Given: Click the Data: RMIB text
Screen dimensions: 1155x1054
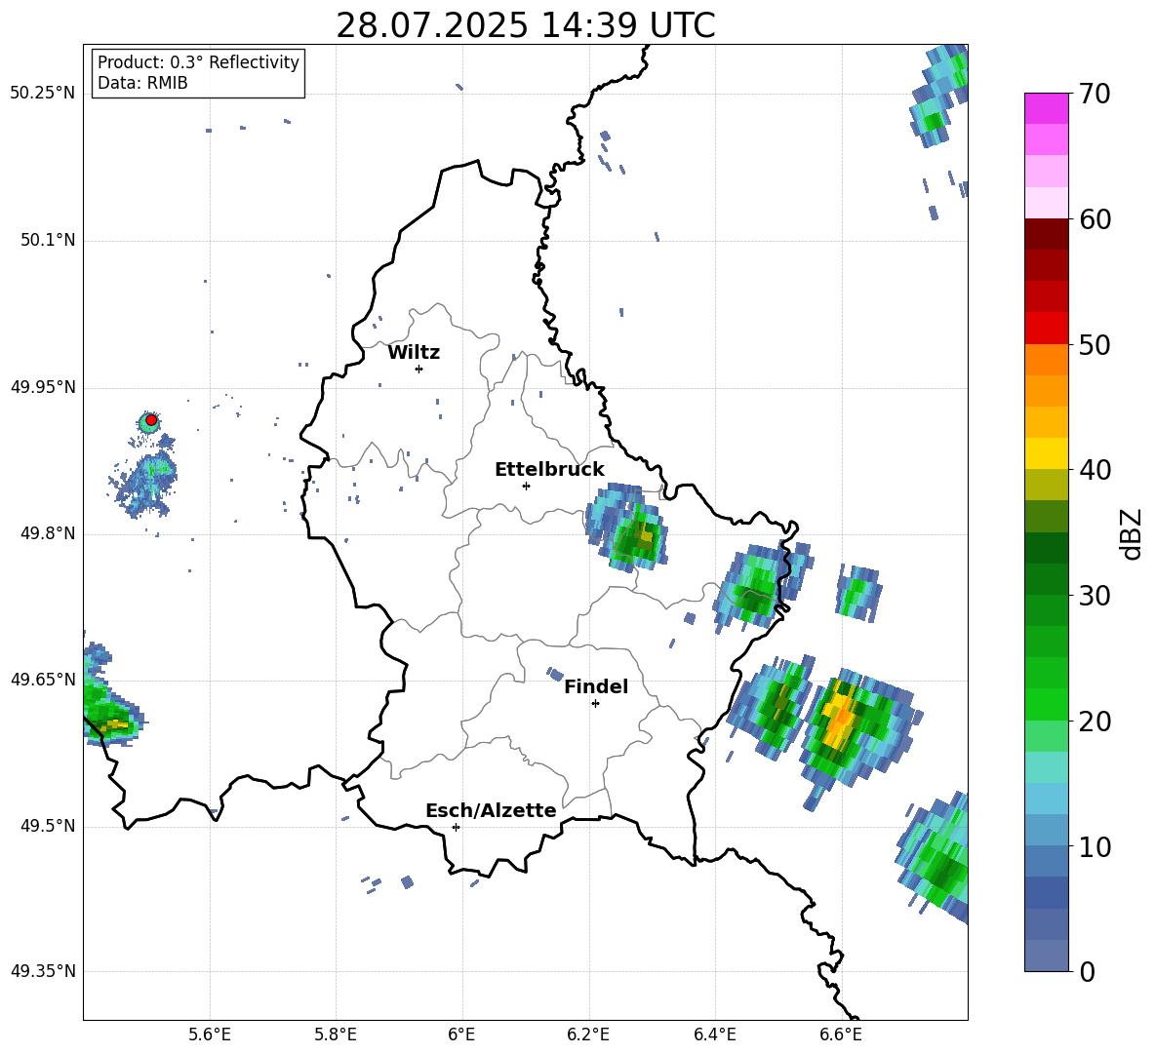Looking at the screenshot, I should click(142, 83).
